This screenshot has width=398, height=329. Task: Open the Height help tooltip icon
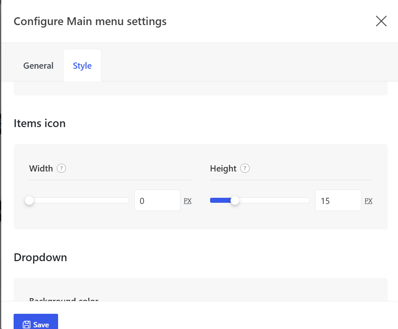245,168
